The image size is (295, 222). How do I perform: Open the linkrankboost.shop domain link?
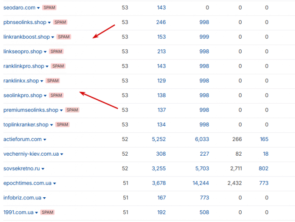tap(27, 37)
